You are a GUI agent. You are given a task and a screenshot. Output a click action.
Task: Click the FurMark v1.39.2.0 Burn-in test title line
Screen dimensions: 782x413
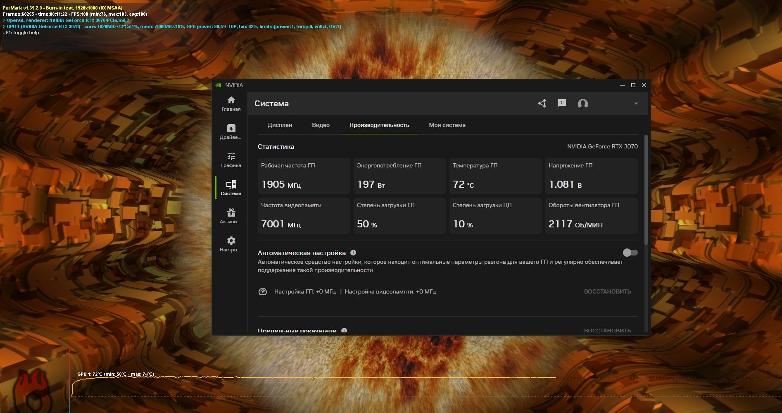click(62, 8)
